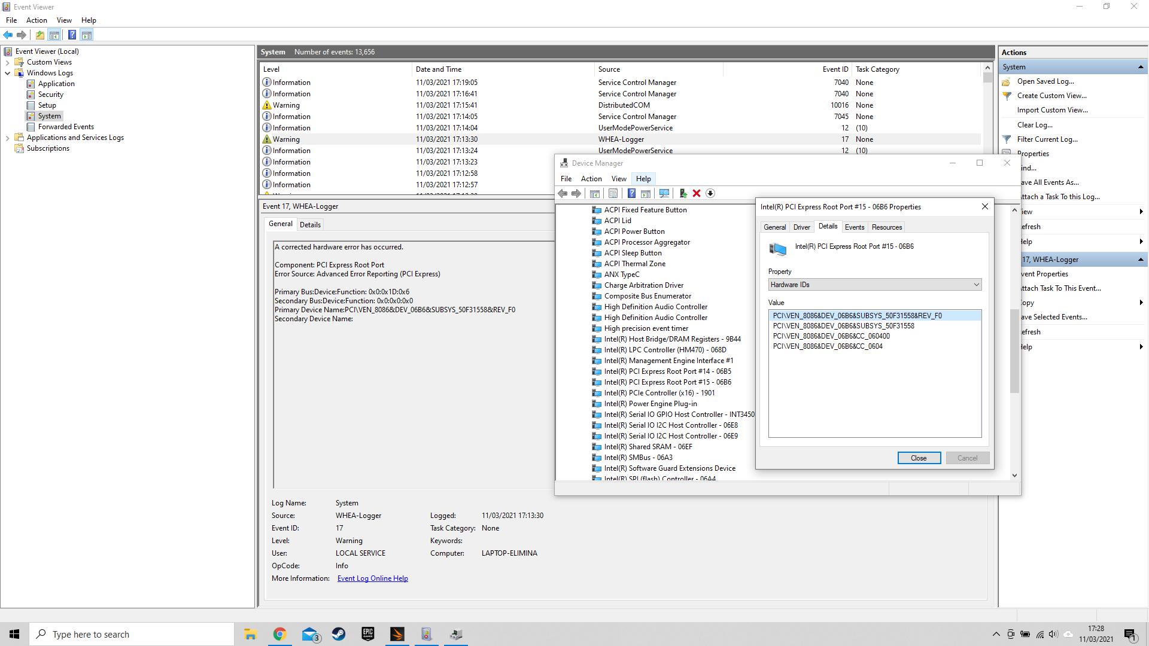Click Import Custom View action
The image size is (1149, 646).
coord(1052,110)
